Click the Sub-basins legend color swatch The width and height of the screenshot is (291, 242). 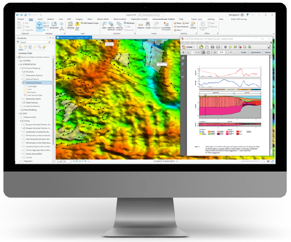pos(25,92)
